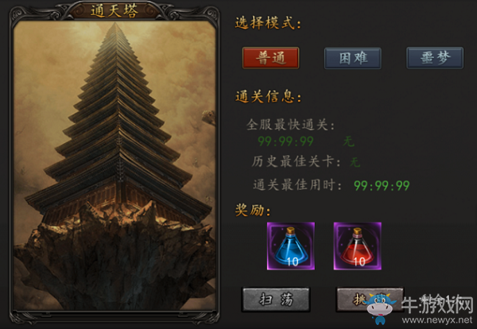This screenshot has width=477, height=329.
Task: Inspect the blue mana potion reward
Action: (291, 246)
